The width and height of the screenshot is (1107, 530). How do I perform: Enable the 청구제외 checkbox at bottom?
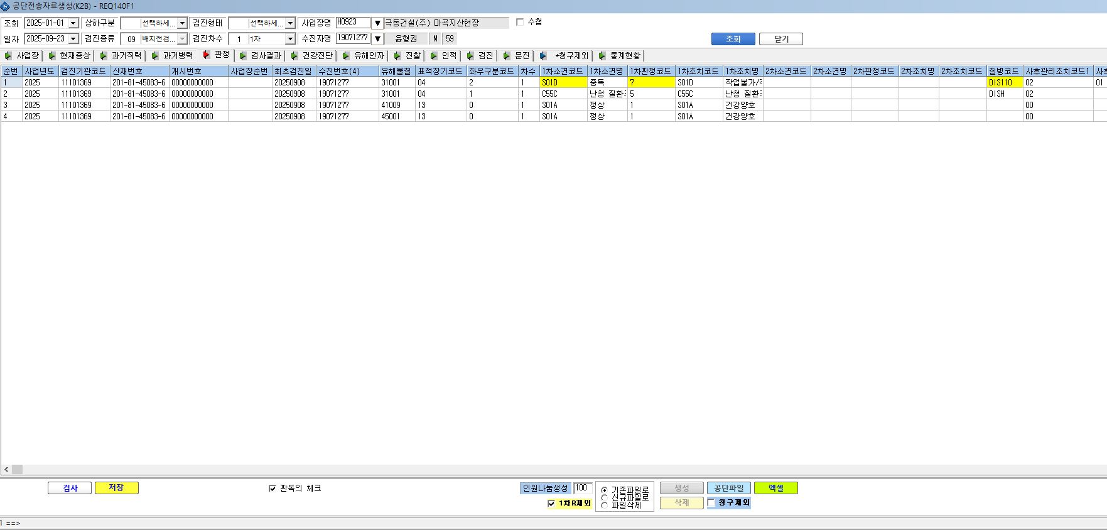pyautogui.click(x=711, y=502)
